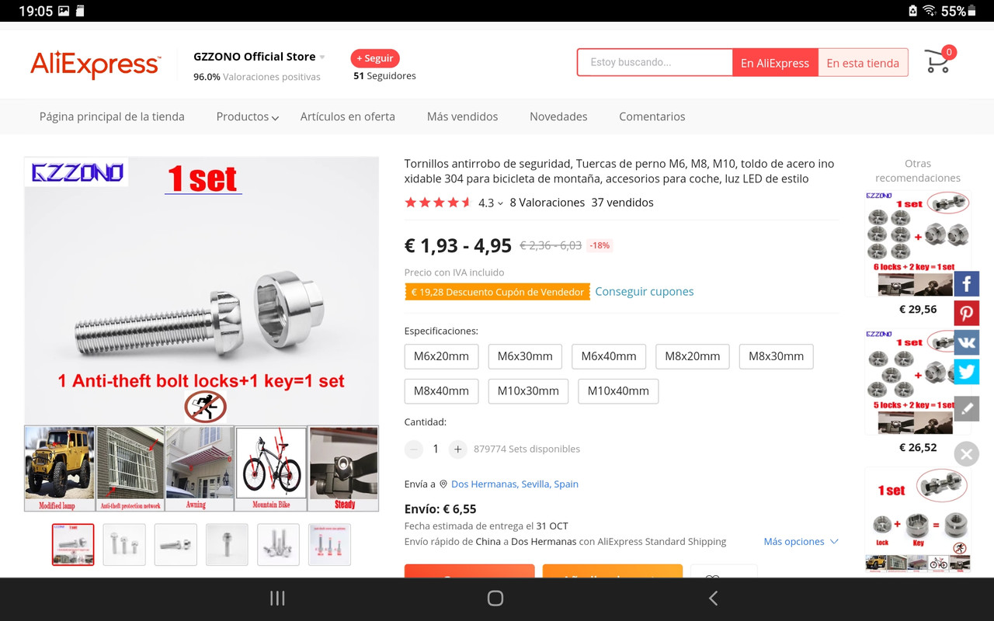Click the pencil edit share icon
The image size is (994, 621).
(966, 408)
